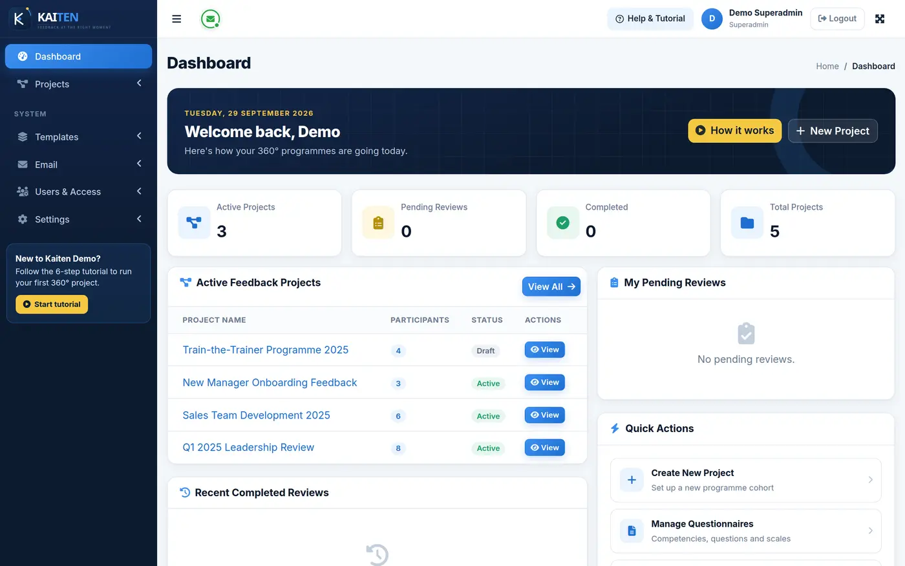Click the Demo Superadmin avatar

click(x=712, y=19)
